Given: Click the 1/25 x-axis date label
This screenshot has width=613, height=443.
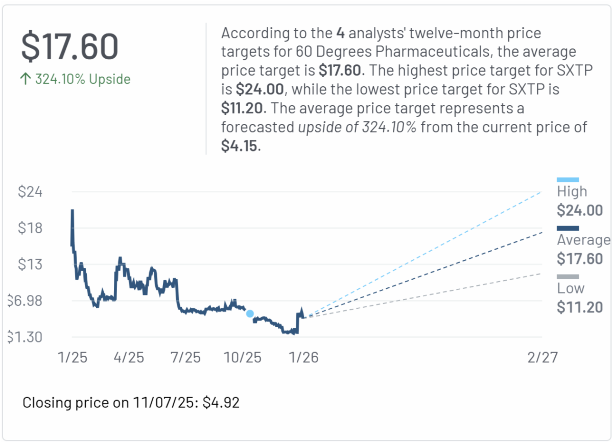Looking at the screenshot, I should pyautogui.click(x=73, y=357).
